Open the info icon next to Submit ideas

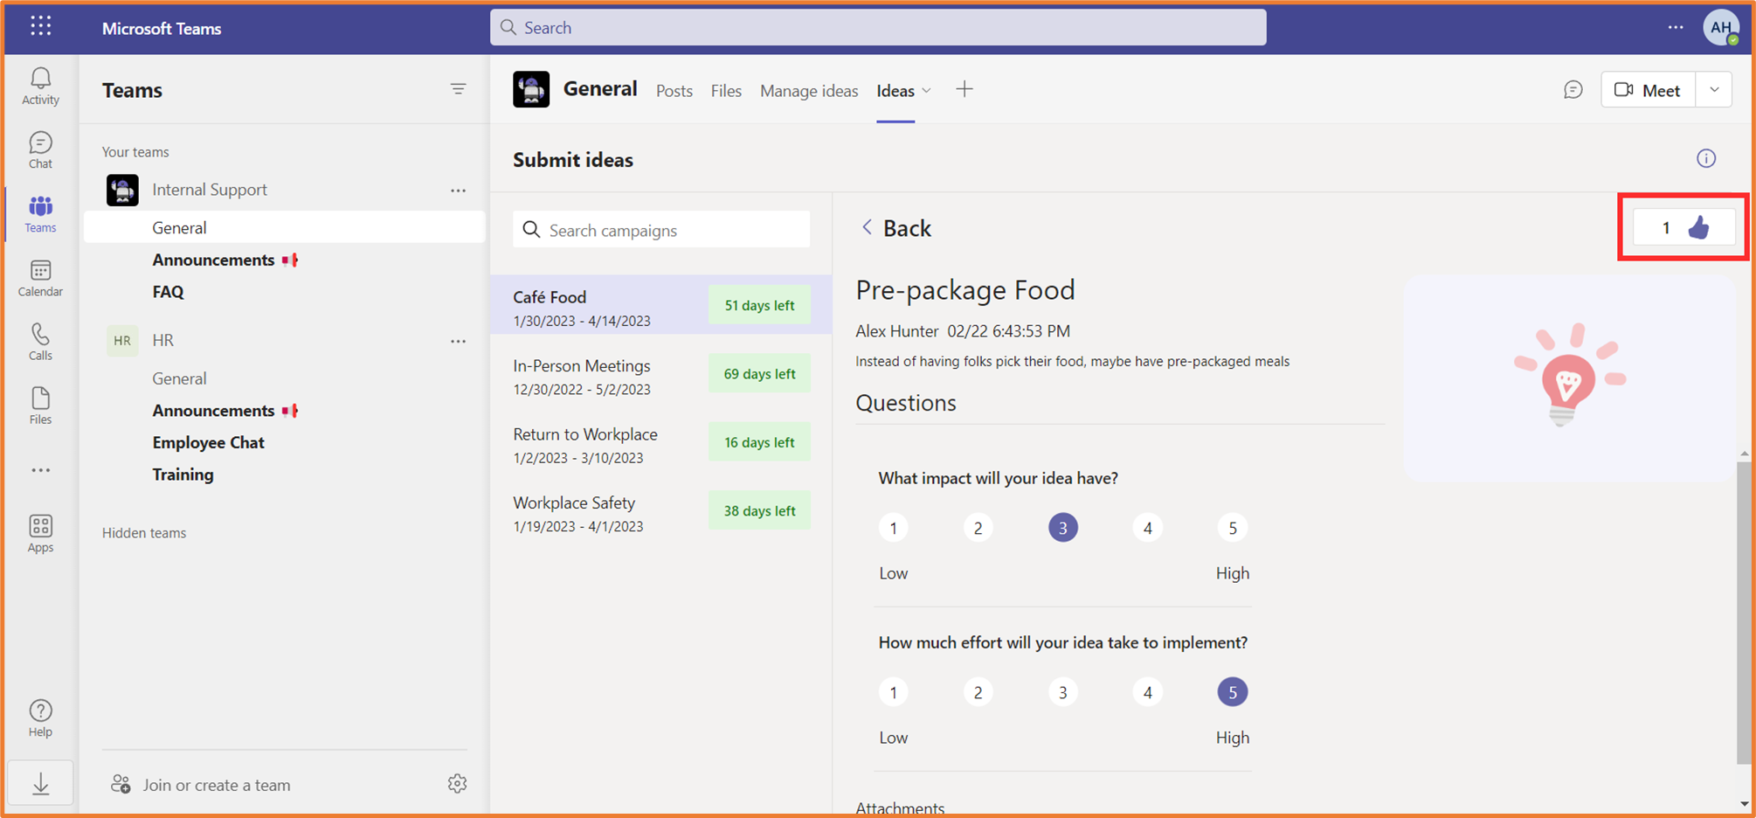[1706, 158]
